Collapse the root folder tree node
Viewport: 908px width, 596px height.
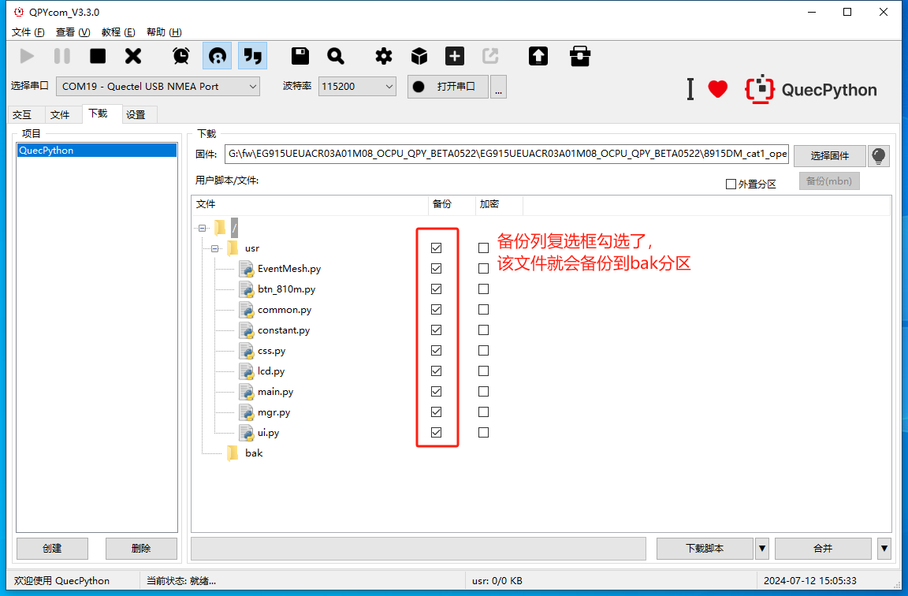(x=202, y=228)
